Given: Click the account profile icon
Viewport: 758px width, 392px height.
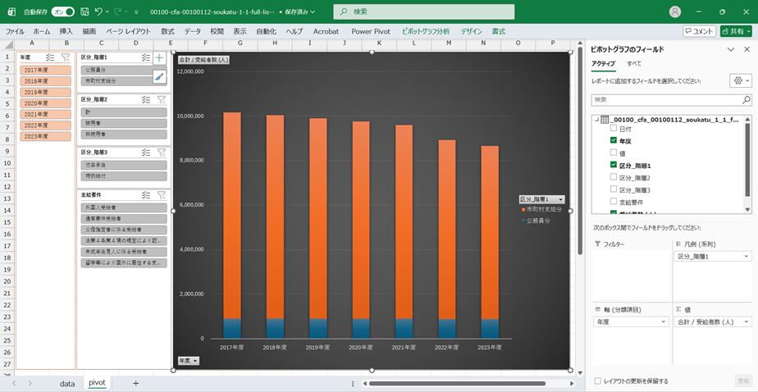Looking at the screenshot, I should pyautogui.click(x=675, y=11).
